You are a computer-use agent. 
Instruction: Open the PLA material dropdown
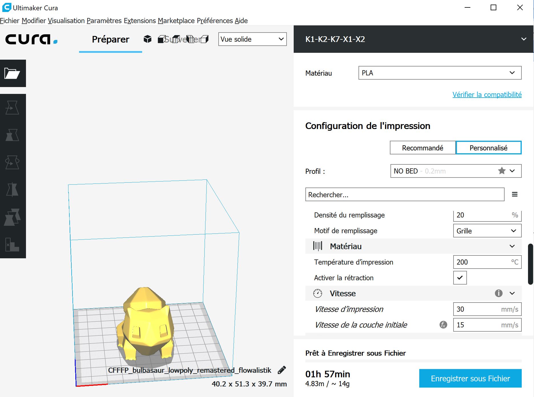click(440, 73)
